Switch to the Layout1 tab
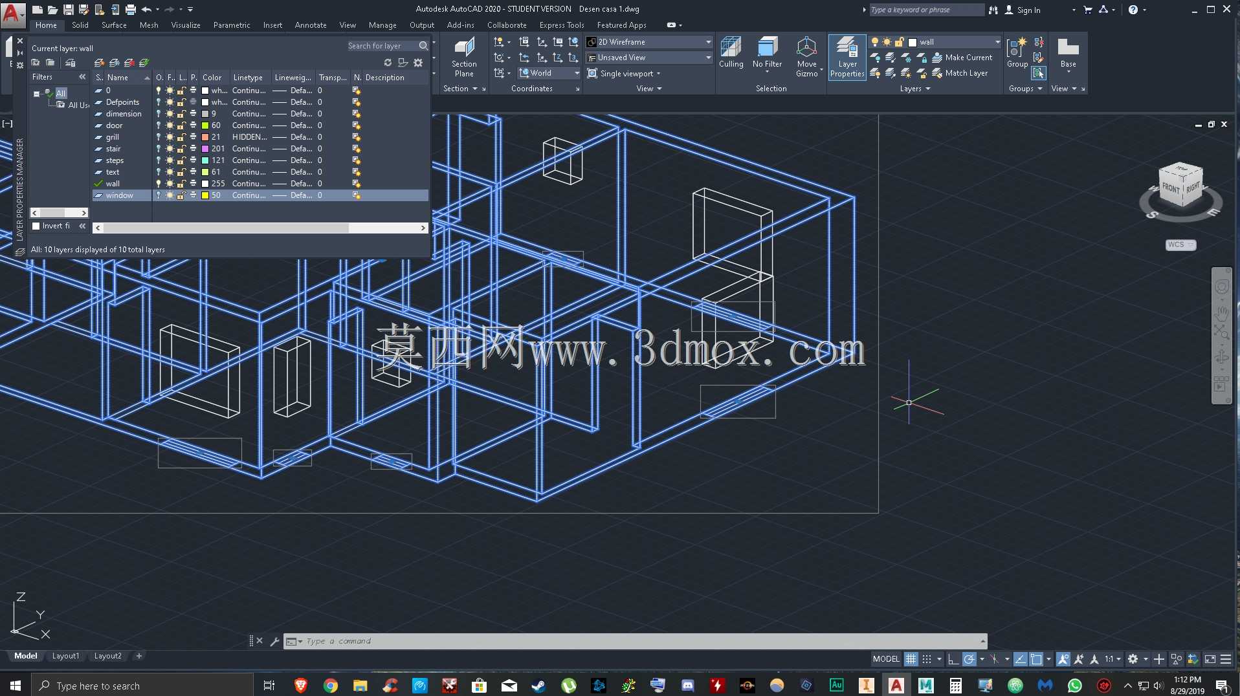The width and height of the screenshot is (1240, 696). 65,656
